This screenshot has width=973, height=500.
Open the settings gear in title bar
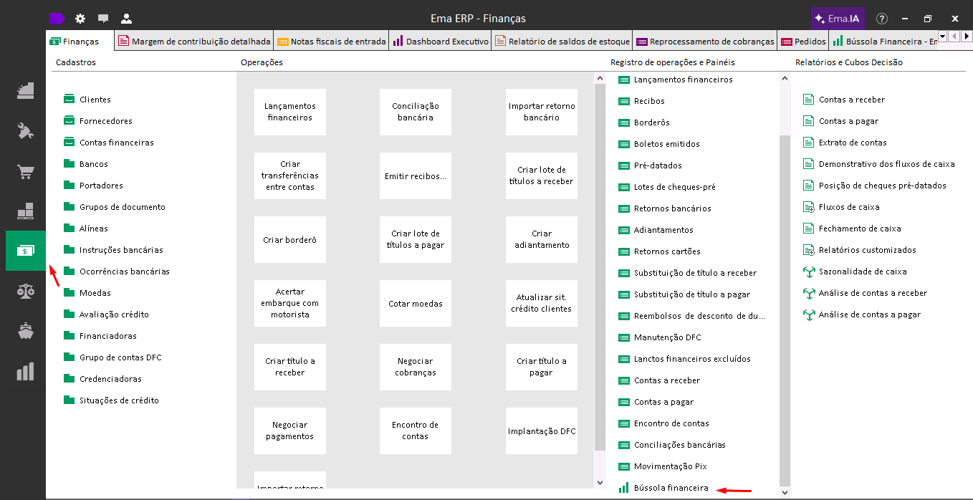tap(80, 19)
